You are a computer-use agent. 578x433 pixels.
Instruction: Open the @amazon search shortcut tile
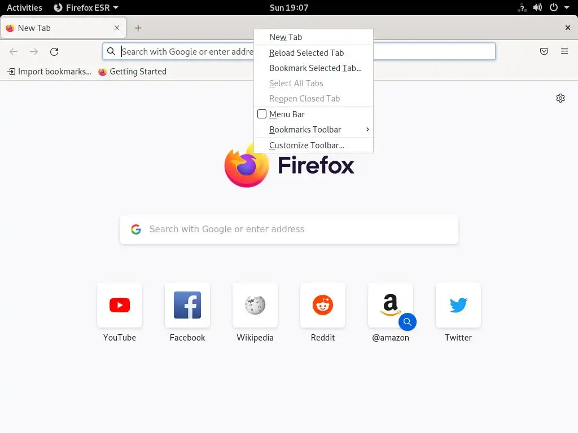(x=391, y=305)
